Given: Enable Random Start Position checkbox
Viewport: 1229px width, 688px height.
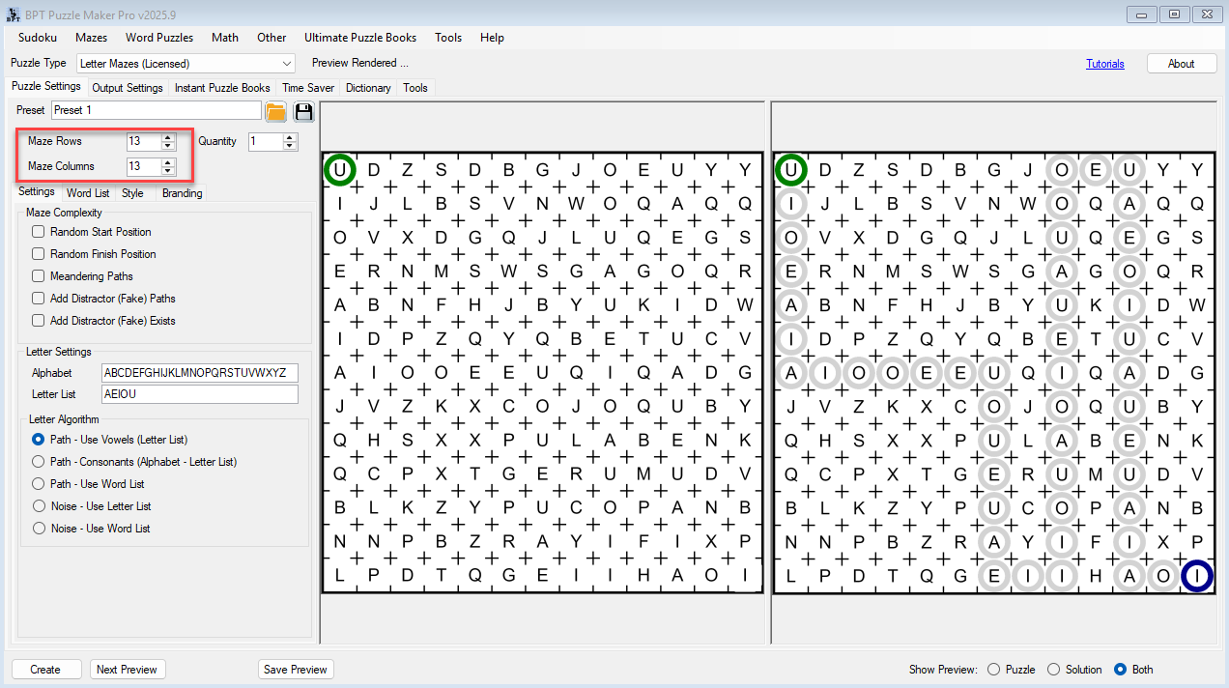Looking at the screenshot, I should pos(38,232).
